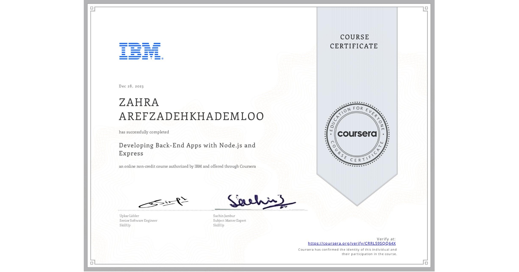
Task: Select 'has successfully completed' text
Action: 144,132
